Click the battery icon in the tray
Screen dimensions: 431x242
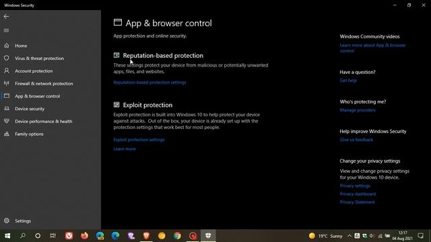pyautogui.click(x=388, y=236)
